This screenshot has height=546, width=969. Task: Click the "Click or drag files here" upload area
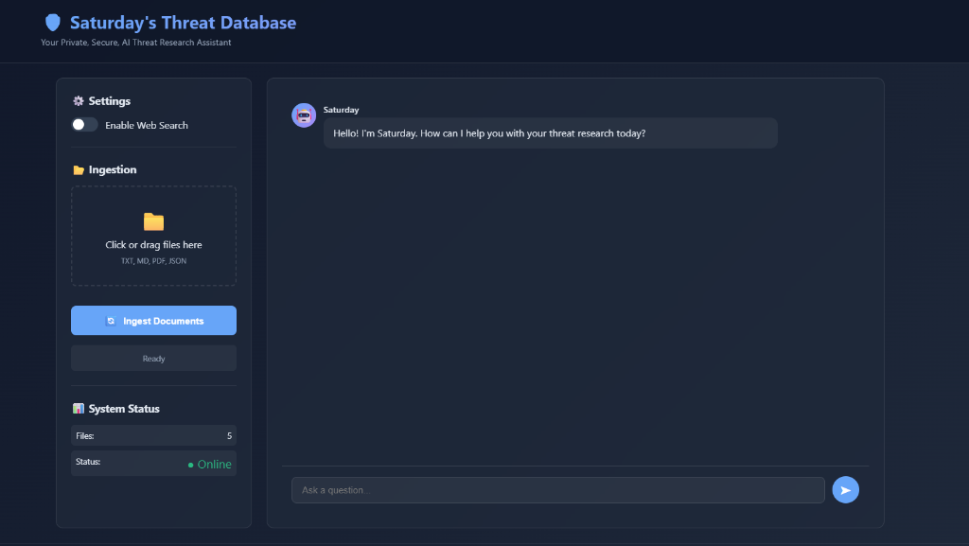click(x=154, y=236)
